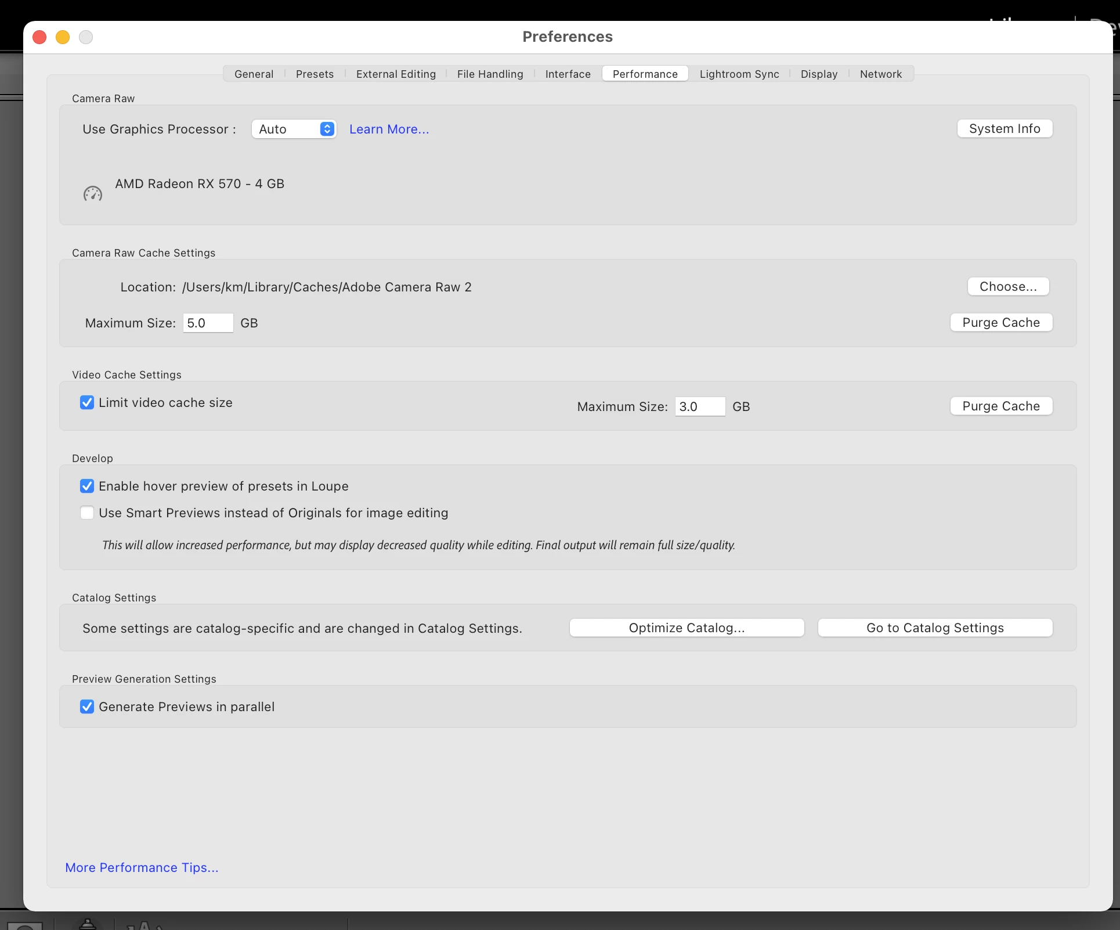1120x930 pixels.
Task: Toggle Generate Previews in parallel
Action: pyautogui.click(x=87, y=706)
